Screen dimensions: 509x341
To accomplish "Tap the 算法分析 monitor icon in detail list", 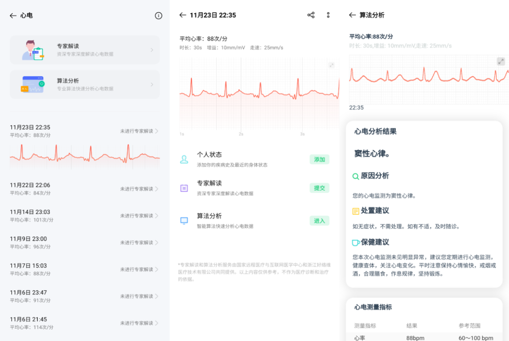I will click(184, 220).
